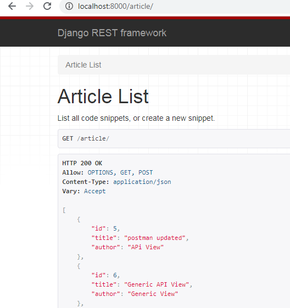Viewport: 290px width, 308px height.
Task: Click the browser Forward arrow
Action: coord(30,6)
